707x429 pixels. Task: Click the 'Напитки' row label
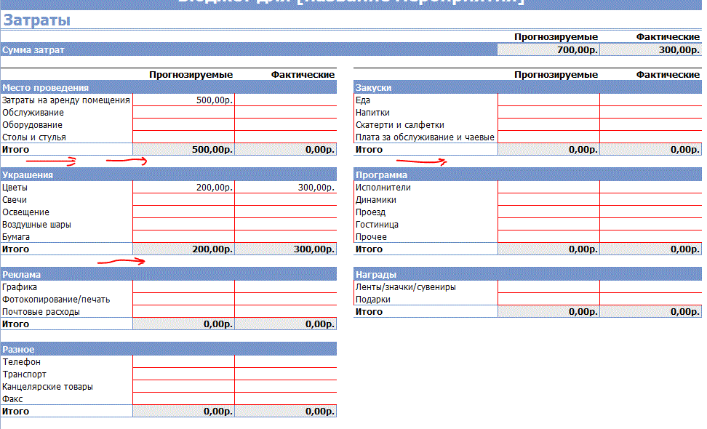coord(372,113)
